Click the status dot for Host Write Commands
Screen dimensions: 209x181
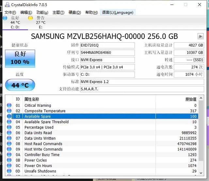[x=9, y=149]
